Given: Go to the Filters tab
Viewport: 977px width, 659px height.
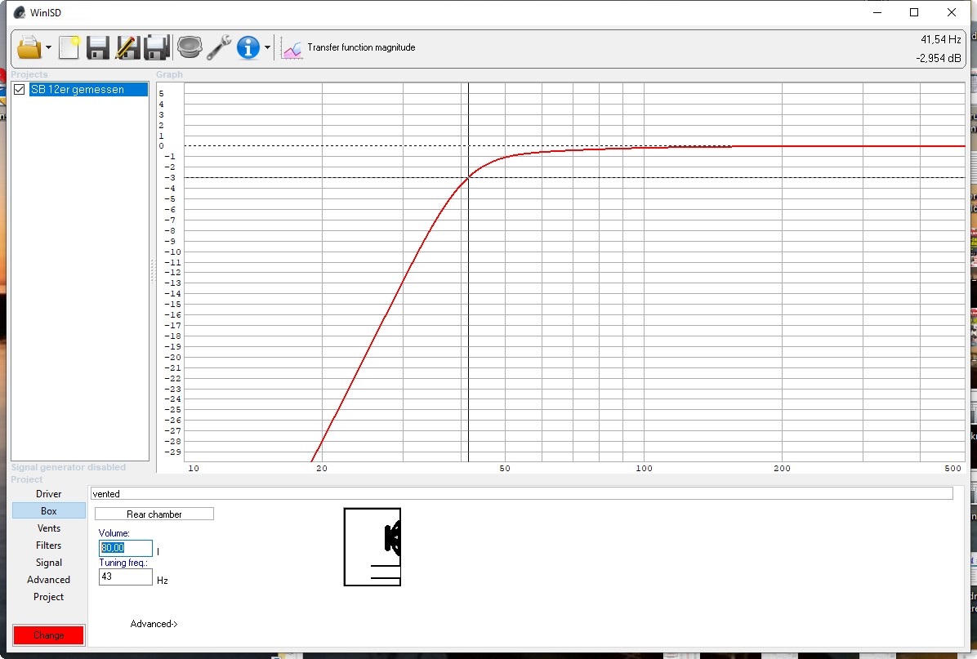Looking at the screenshot, I should pos(48,545).
